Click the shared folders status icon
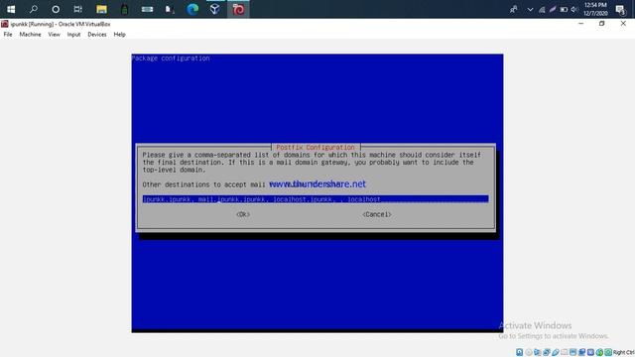This screenshot has width=635, height=357. (x=565, y=352)
